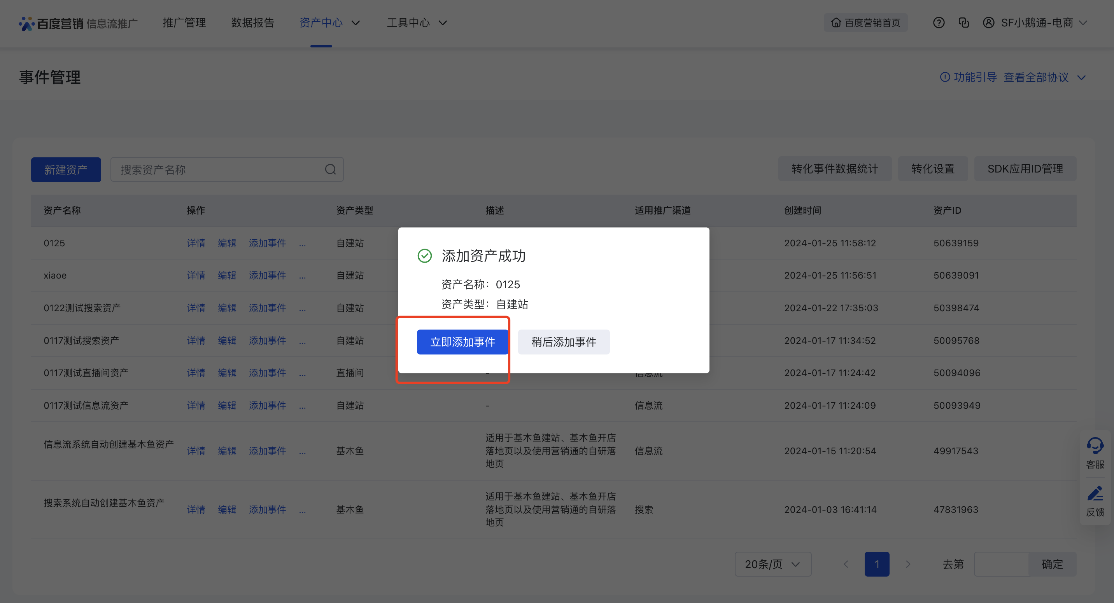The width and height of the screenshot is (1114, 603).
Task: Click the user avatar icon
Action: coord(989,23)
